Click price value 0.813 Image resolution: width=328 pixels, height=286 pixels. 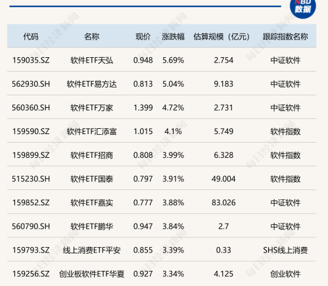coord(143,83)
